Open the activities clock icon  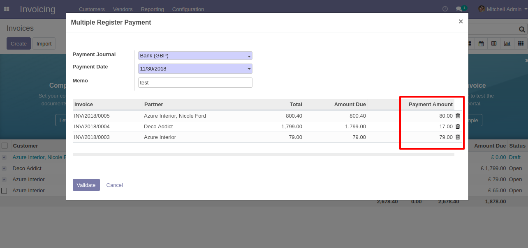coord(445,9)
